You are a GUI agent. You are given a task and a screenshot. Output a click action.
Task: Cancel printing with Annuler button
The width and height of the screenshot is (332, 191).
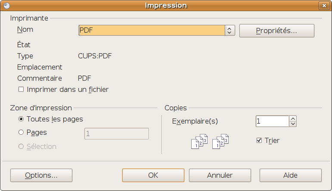point(220,175)
